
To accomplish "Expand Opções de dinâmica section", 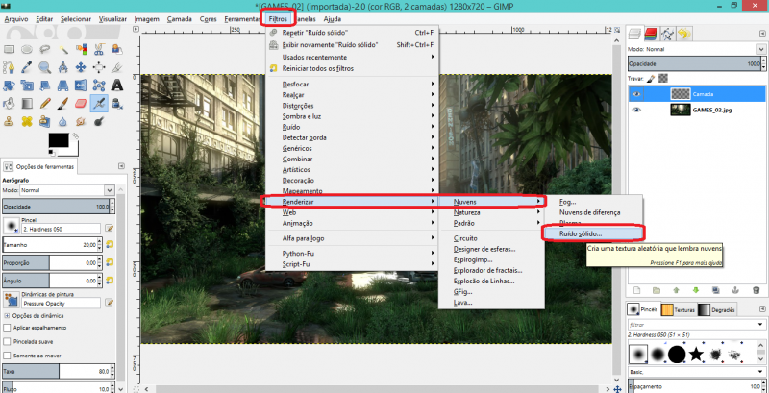I will point(9,315).
